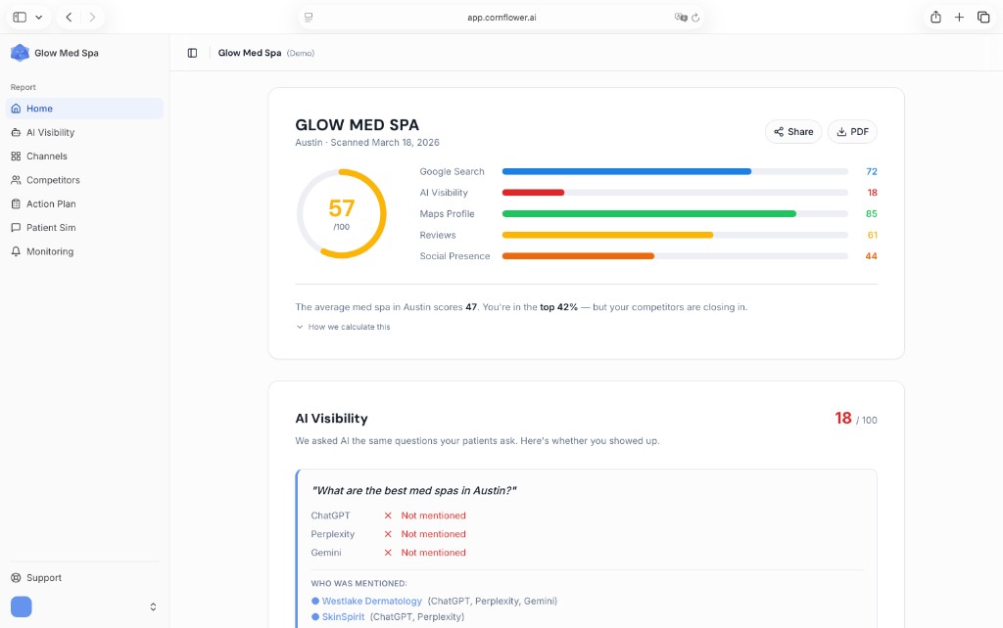Collapse the report sidebar with the top-bar toggle
This screenshot has height=628, width=1003.
191,53
